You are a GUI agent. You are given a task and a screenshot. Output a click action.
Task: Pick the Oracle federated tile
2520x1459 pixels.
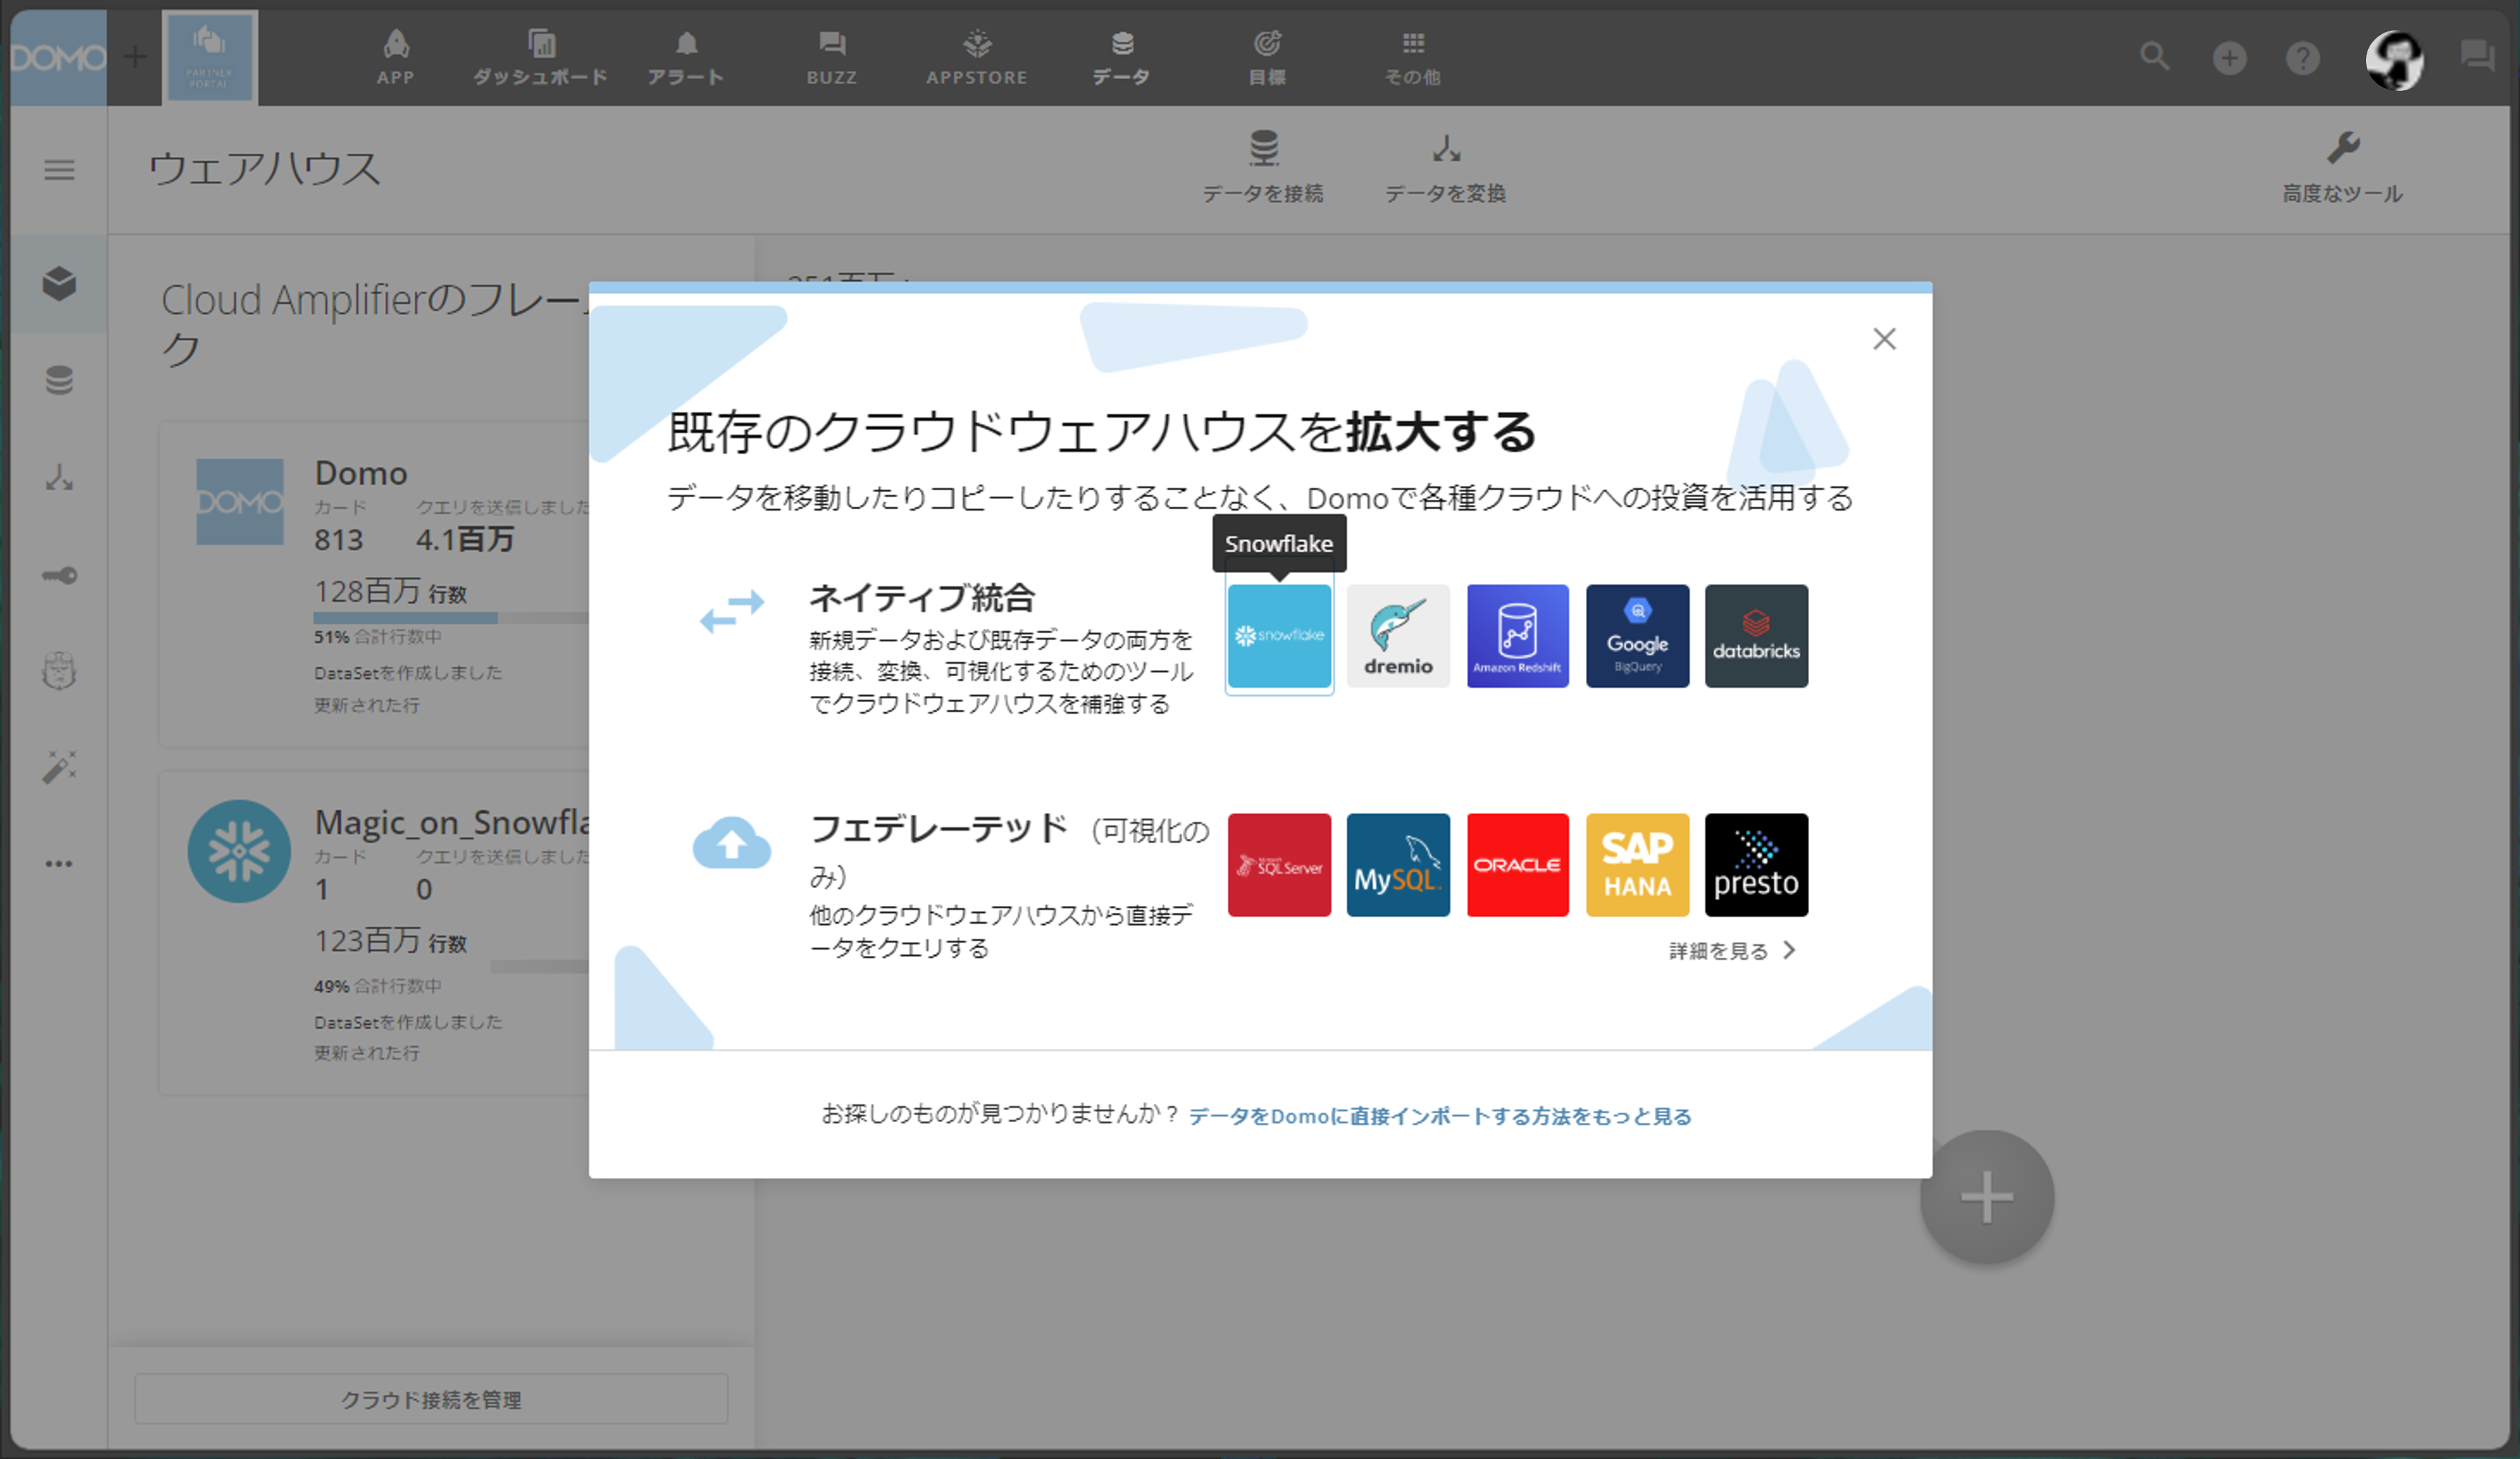click(x=1517, y=864)
